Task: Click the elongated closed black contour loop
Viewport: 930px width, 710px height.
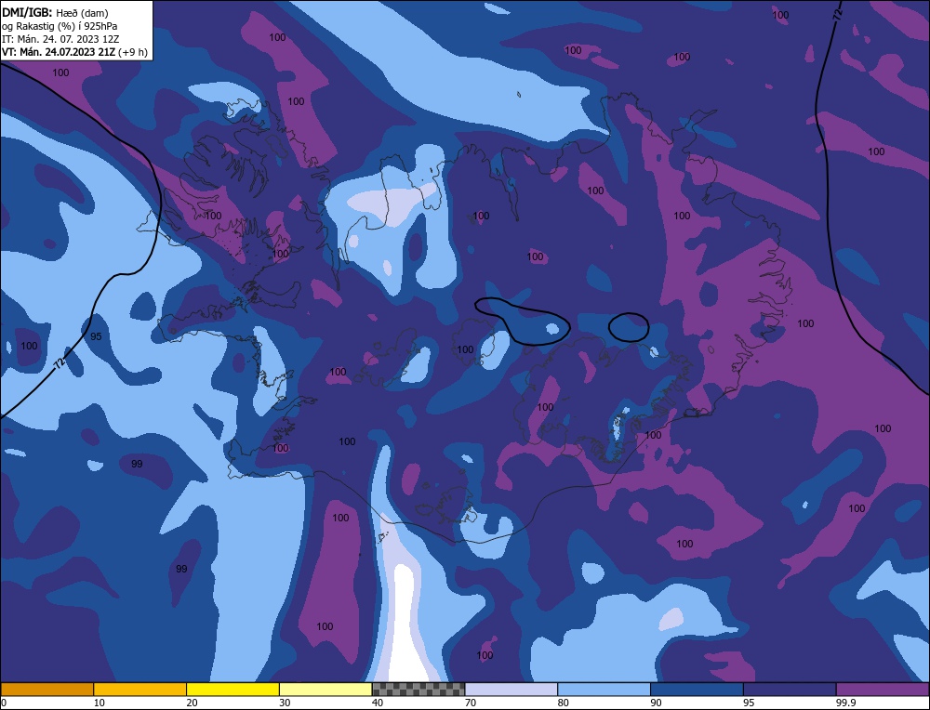Action: tap(522, 322)
